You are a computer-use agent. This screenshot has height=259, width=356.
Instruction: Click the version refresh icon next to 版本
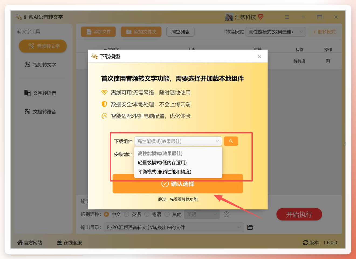tap(305, 243)
